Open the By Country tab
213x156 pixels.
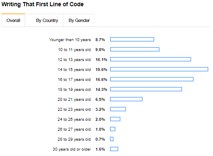[45, 20]
